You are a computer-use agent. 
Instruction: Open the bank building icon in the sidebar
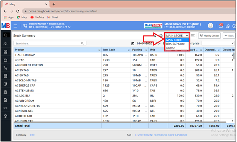(5, 92)
